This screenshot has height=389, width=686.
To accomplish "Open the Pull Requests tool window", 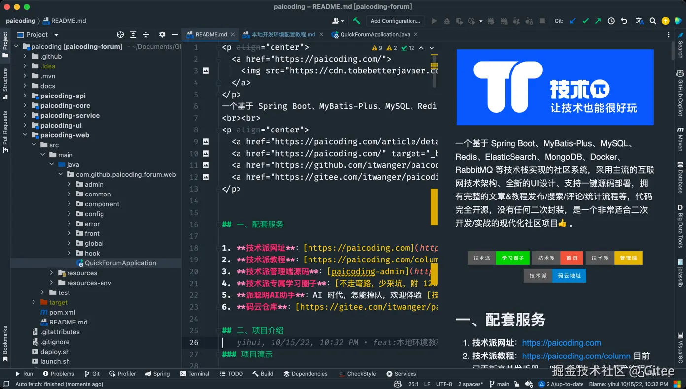I will pos(5,131).
